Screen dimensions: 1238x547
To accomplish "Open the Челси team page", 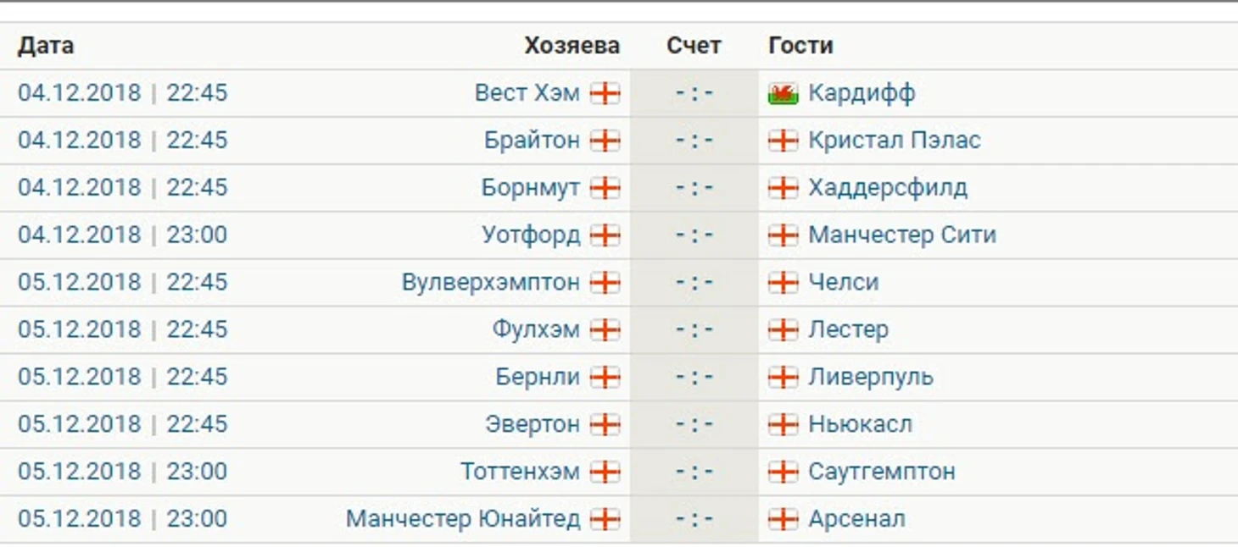I will 843,282.
